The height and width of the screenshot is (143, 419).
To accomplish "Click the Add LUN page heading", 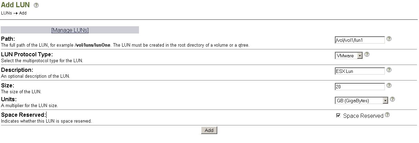I will point(15,5).
